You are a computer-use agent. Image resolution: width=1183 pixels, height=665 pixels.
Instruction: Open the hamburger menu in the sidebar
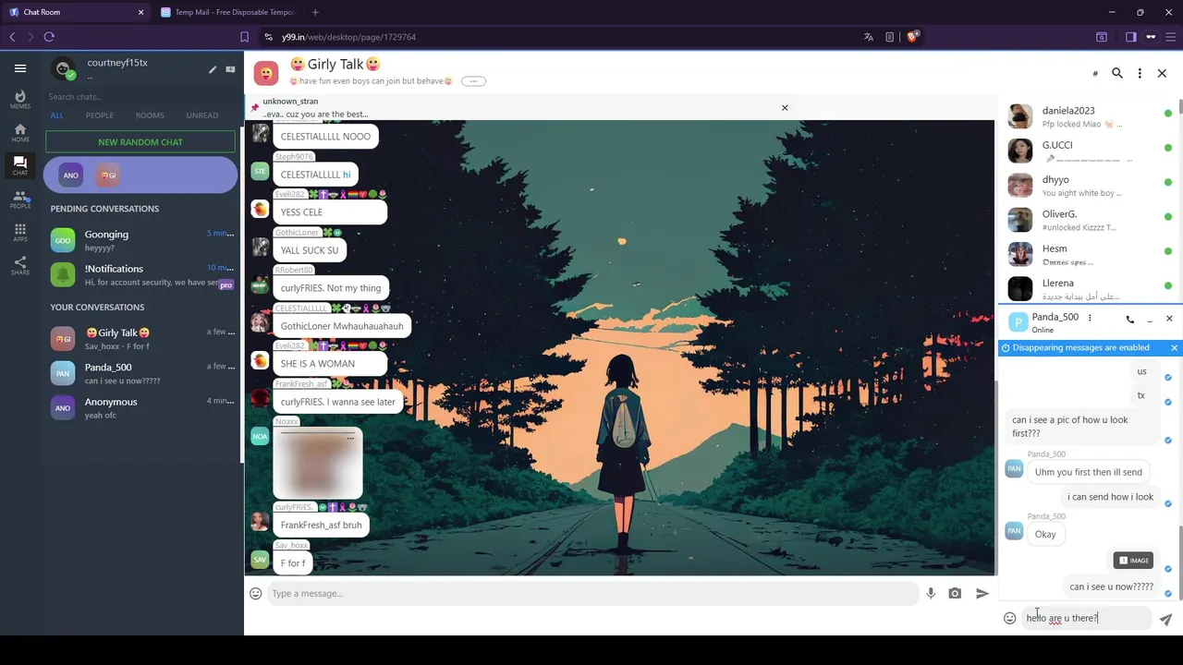point(20,68)
